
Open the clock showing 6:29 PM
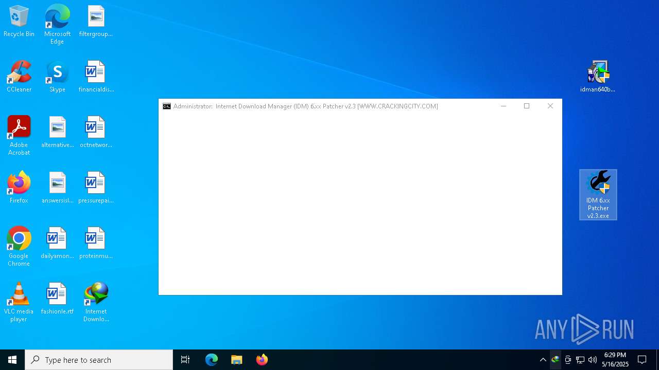(x=615, y=360)
